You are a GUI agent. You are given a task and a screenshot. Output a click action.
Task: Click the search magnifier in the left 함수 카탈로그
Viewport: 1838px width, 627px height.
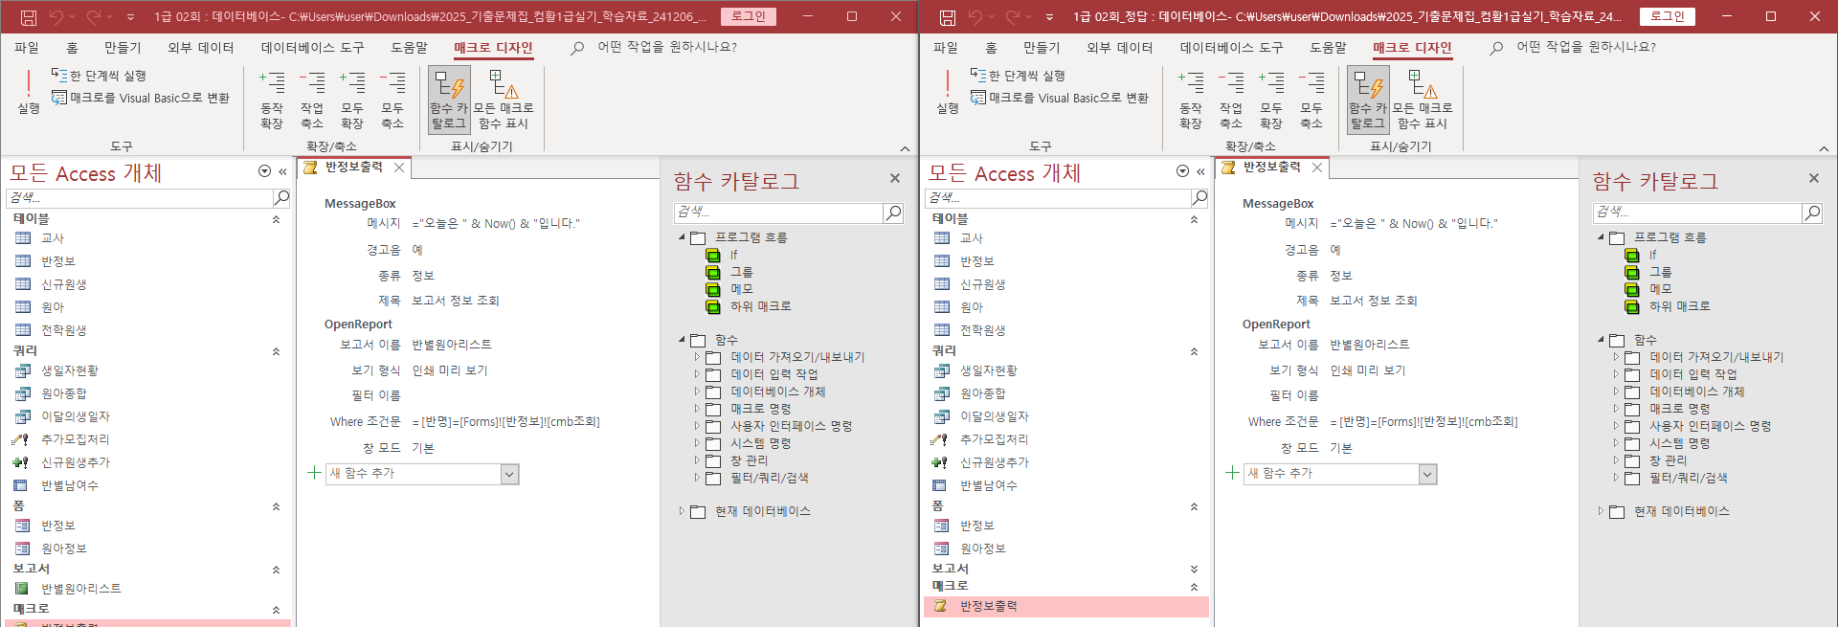click(892, 213)
